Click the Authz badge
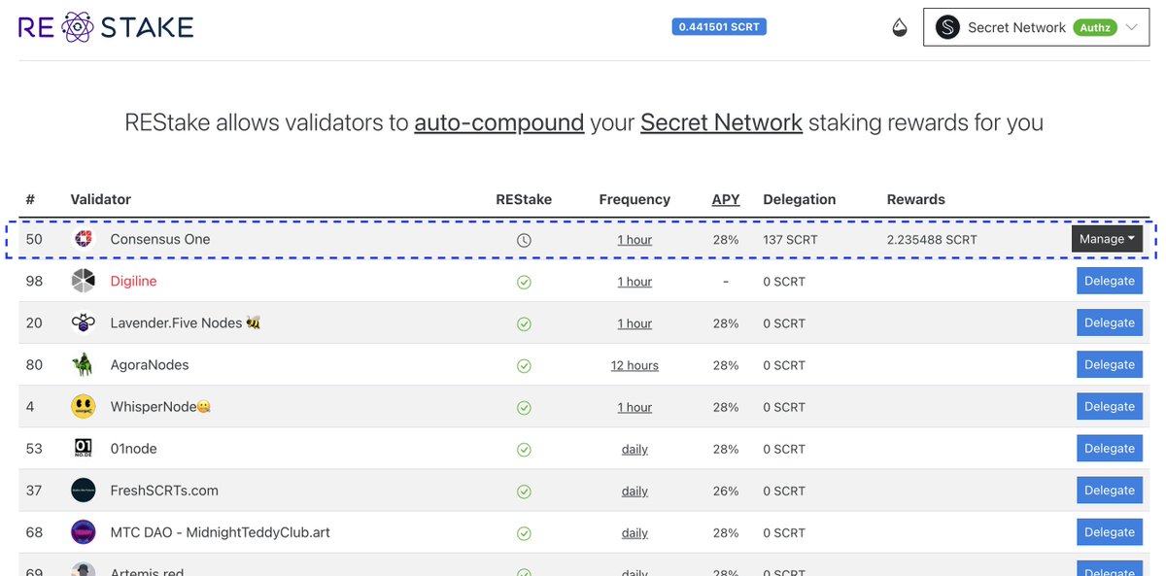 click(x=1094, y=27)
